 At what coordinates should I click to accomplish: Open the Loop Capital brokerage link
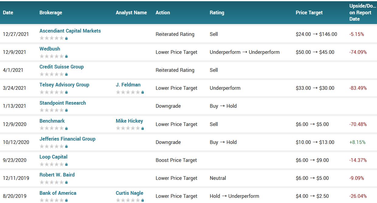tap(54, 157)
